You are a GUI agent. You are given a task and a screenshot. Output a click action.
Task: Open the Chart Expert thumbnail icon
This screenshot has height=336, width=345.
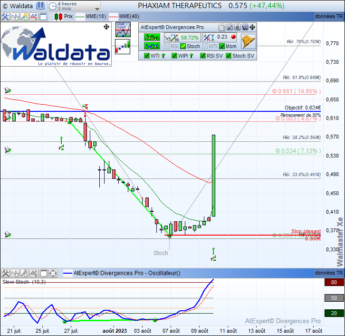point(123,30)
